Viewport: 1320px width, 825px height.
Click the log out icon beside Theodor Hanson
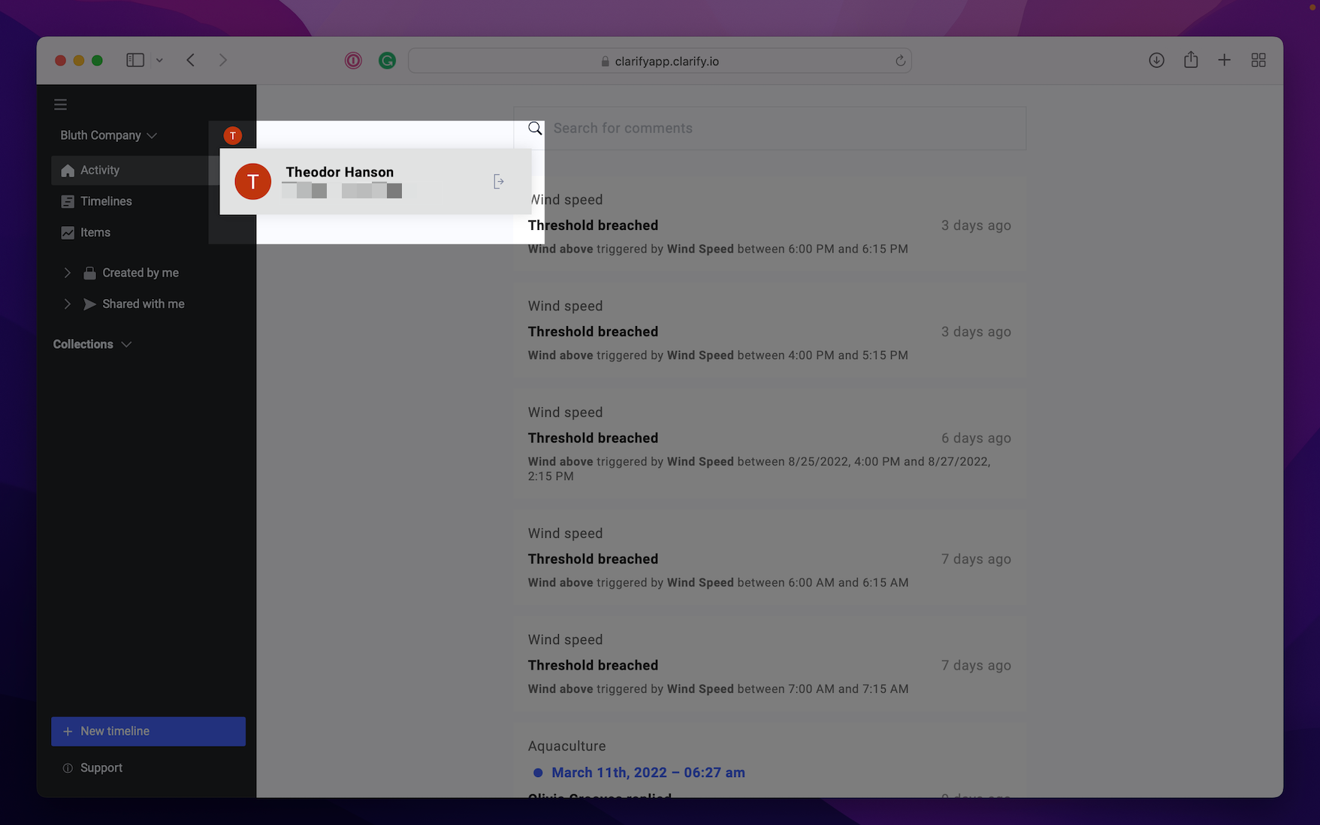click(498, 181)
